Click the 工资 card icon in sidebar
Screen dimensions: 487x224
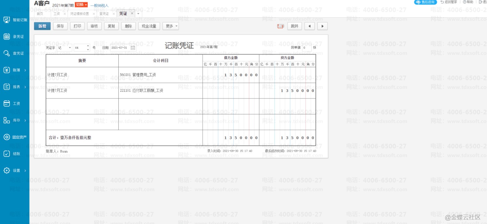(x=7, y=103)
